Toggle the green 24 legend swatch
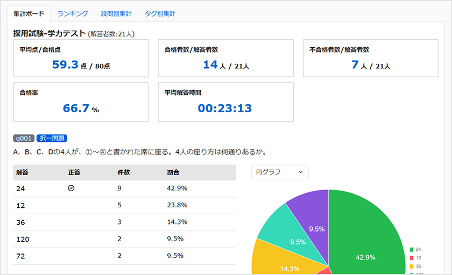Image resolution: width=452 pixels, height=275 pixels. tap(412, 250)
